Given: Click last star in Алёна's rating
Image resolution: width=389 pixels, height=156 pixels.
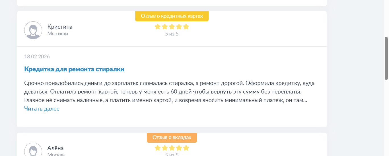Looking at the screenshot, I should 186,148.
